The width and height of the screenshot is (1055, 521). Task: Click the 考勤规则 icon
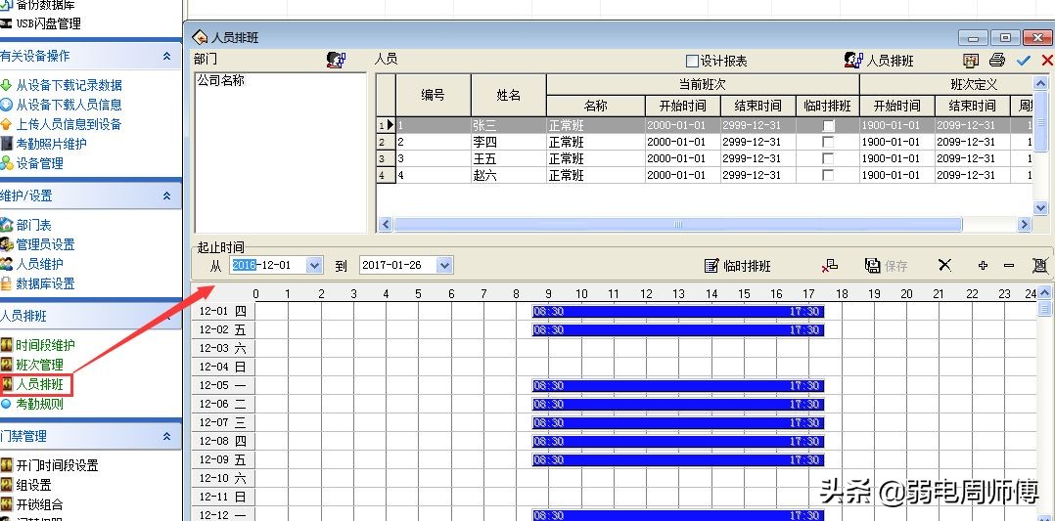tap(6, 404)
